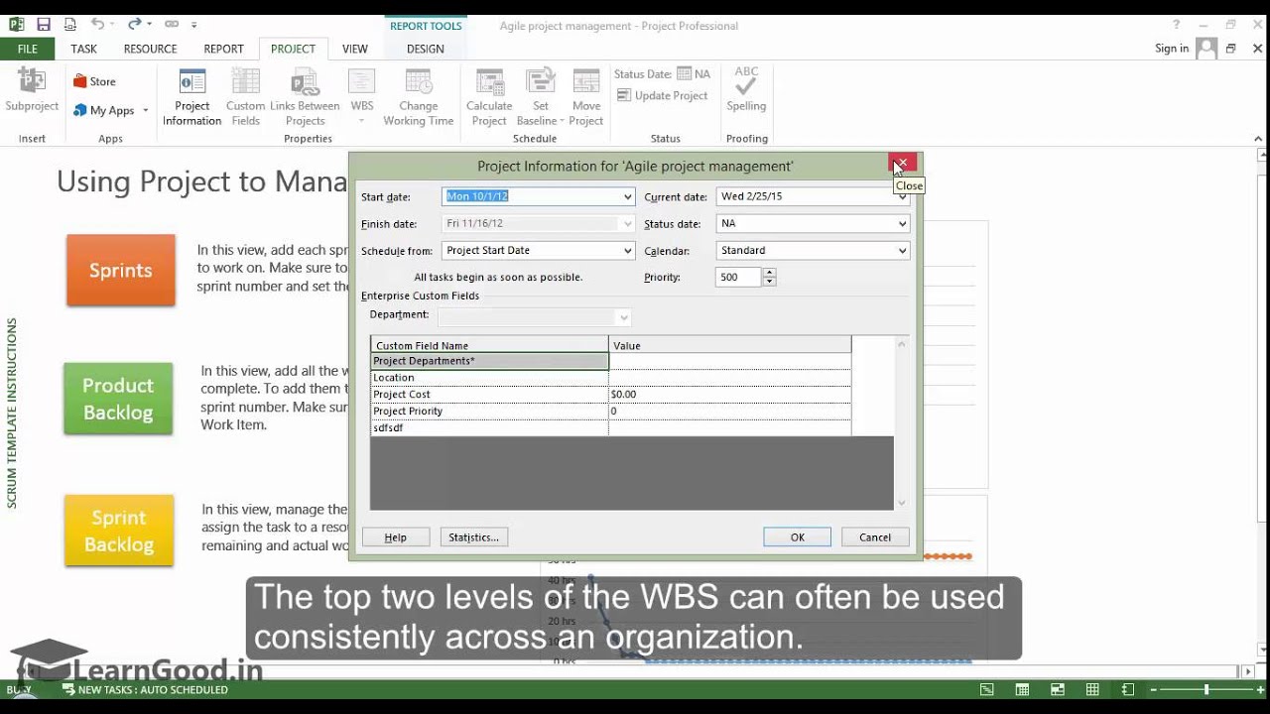Click New Tasks: Auto Scheduled in status bar
This screenshot has width=1270, height=714.
[x=145, y=690]
